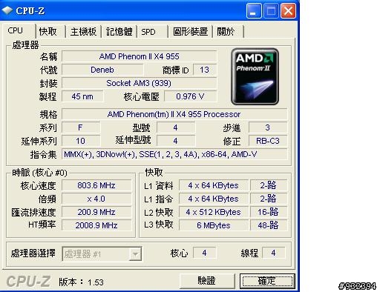Click the multiplier value x 4.0
Viewport: 380px width, 292px height.
(x=96, y=199)
